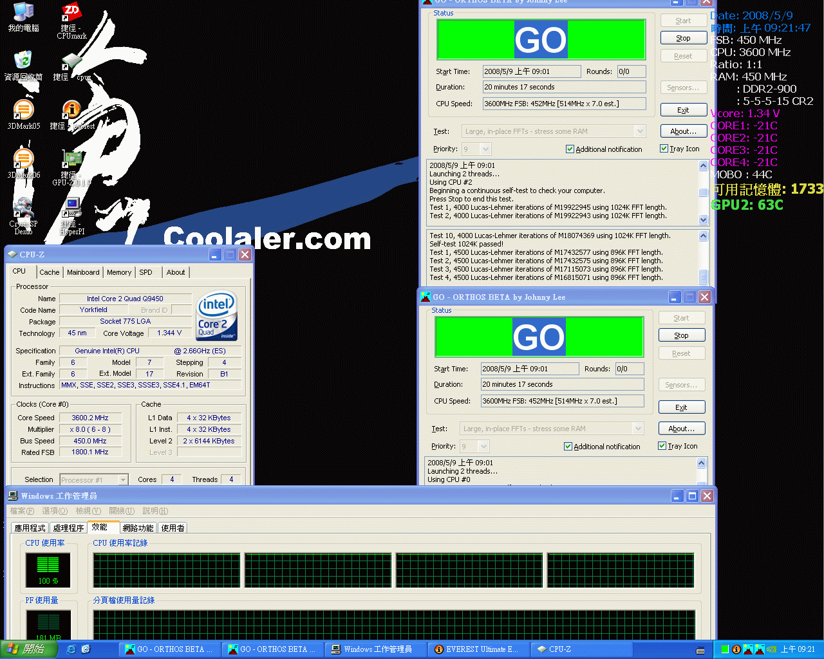This screenshot has width=824, height=659.
Task: Launch the GPU-Z desktop shortcut
Action: [x=71, y=167]
